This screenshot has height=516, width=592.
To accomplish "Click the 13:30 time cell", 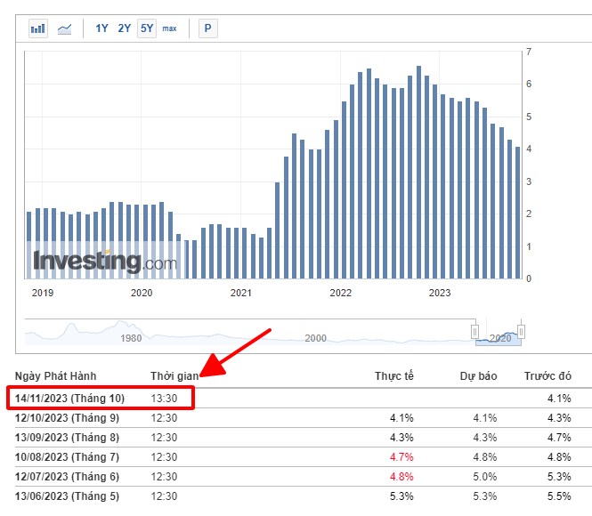I will tap(164, 399).
